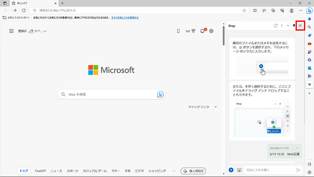Open the apps grid launcher
The image size is (314, 177).
pyautogui.click(x=11, y=31)
